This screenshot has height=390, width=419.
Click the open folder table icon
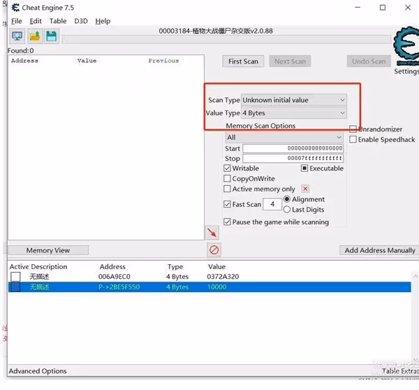coord(35,36)
